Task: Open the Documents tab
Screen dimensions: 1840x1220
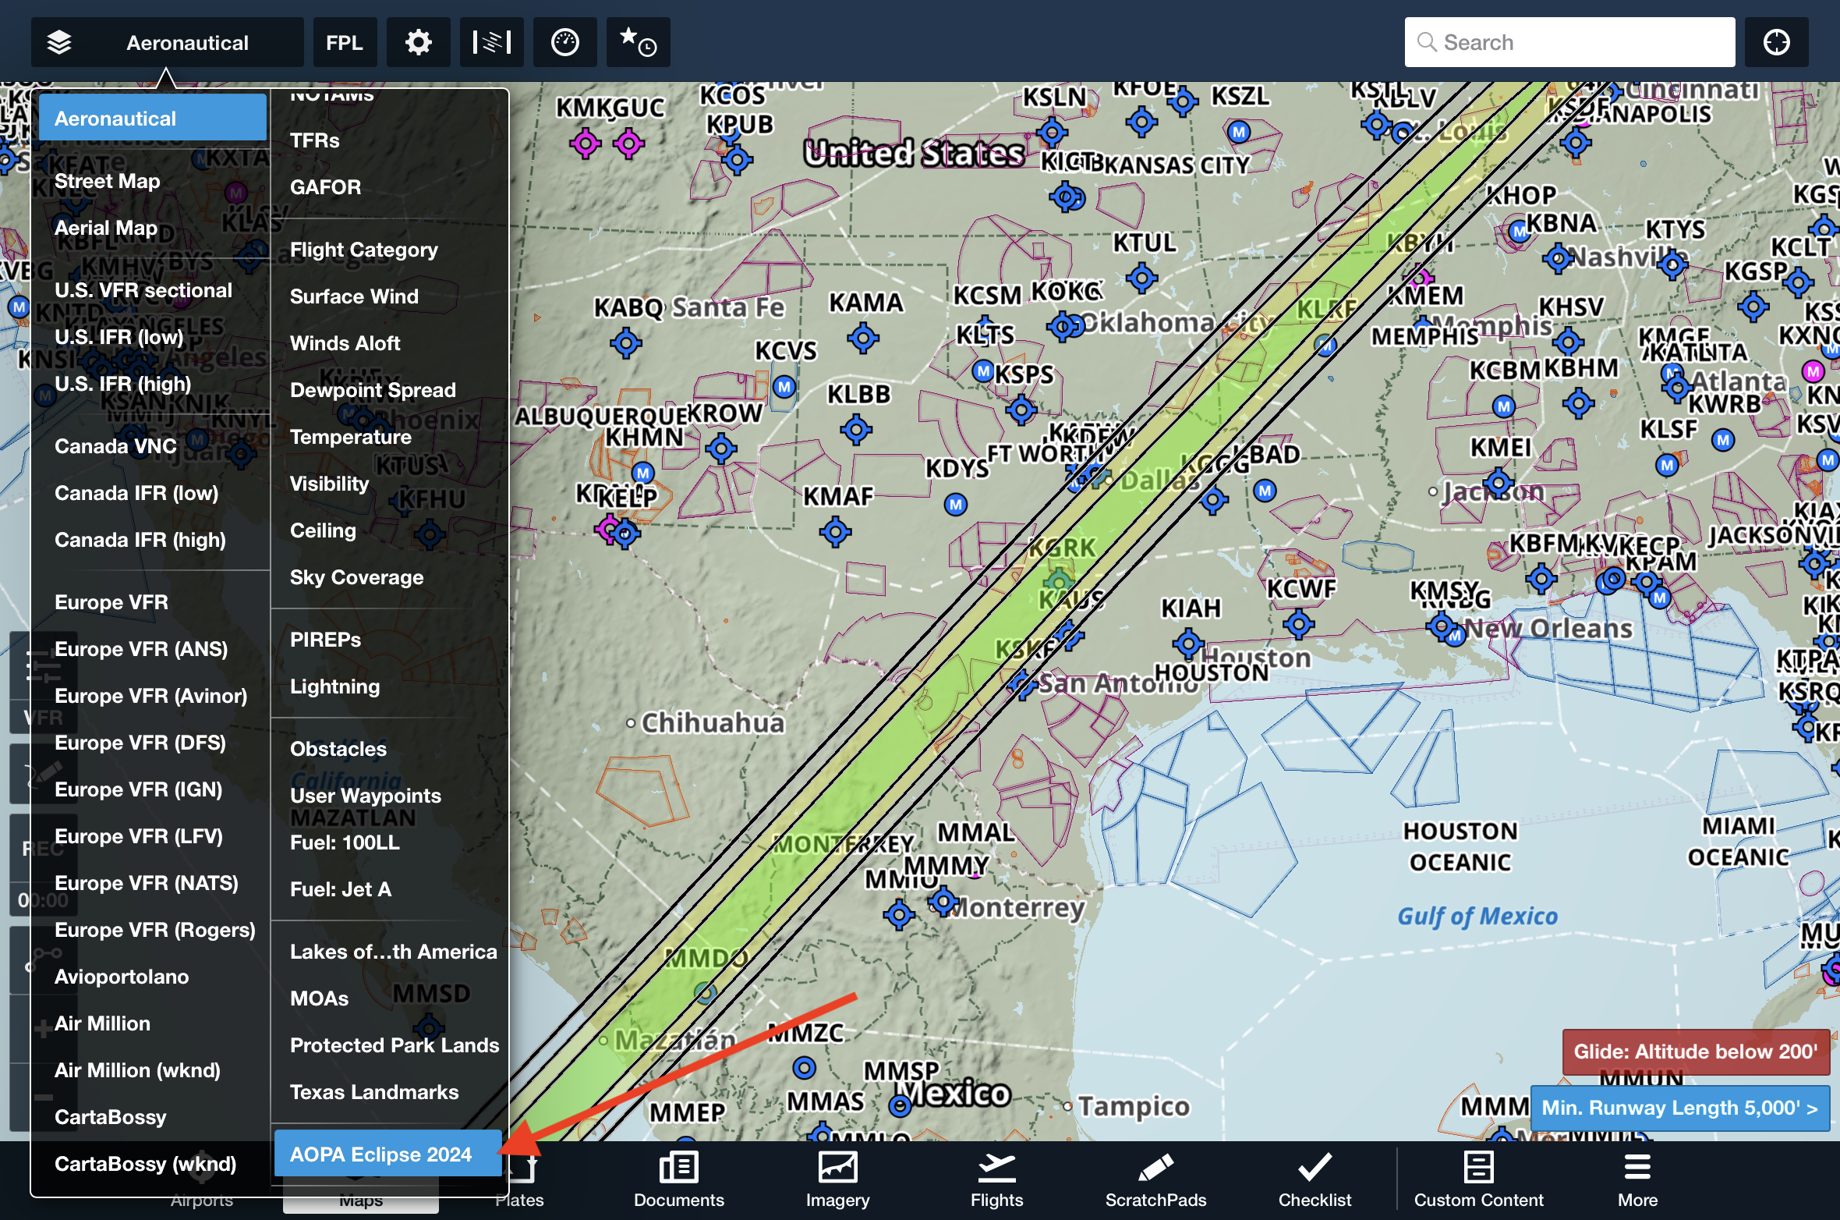Action: pos(678,1180)
